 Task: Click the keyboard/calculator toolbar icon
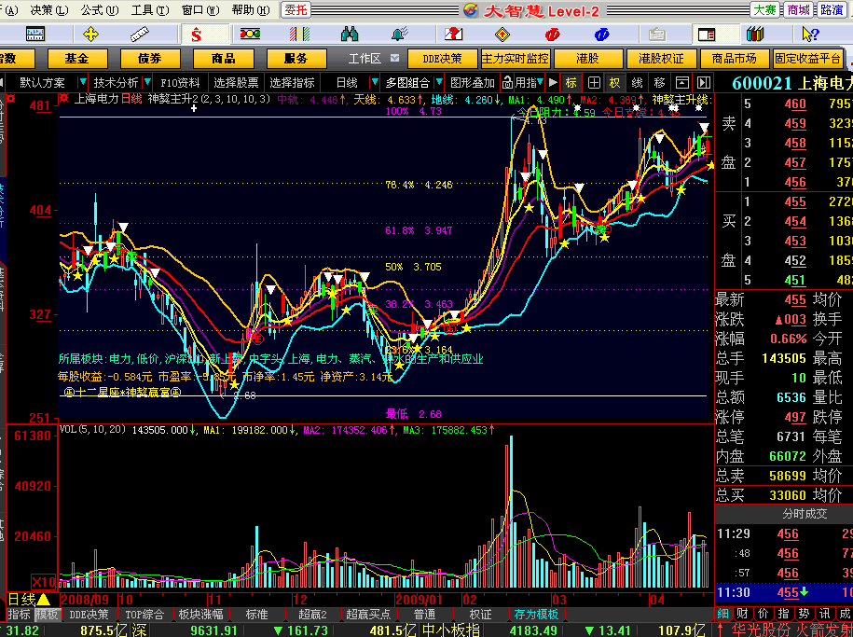35,35
